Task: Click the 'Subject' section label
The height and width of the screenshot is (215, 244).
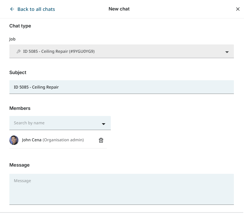Action: (x=18, y=73)
